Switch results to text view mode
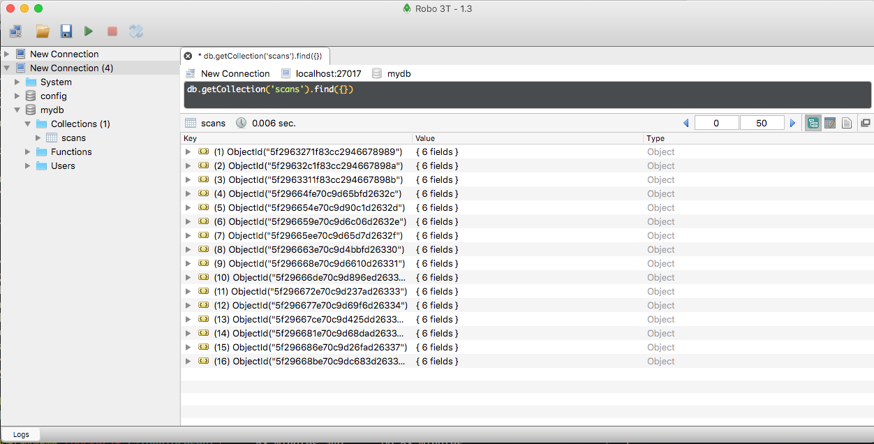The image size is (874, 444). 847,123
